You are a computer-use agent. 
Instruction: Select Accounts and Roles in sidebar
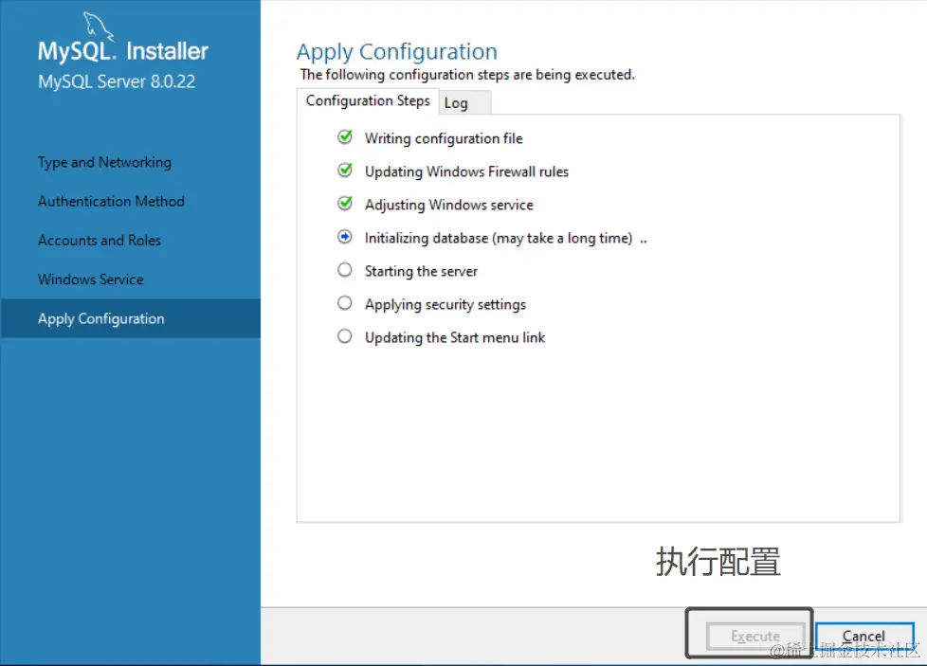pos(100,241)
